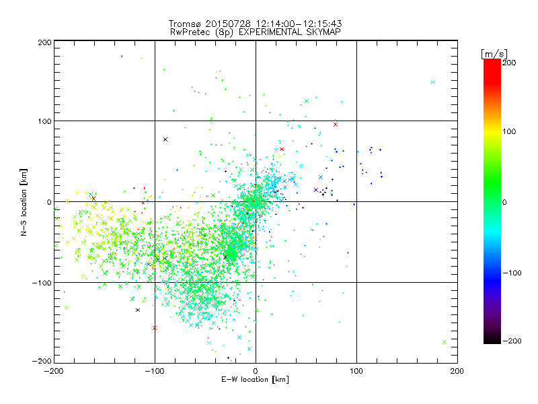Image resolution: width=538 pixels, height=404 pixels.
Task: Click the yellow-green X marker at far lower right
Action: pyautogui.click(x=445, y=342)
